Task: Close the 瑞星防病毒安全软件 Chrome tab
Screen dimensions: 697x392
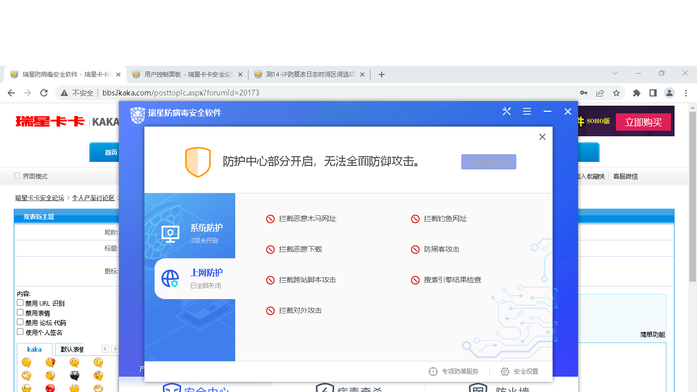Action: coord(118,75)
